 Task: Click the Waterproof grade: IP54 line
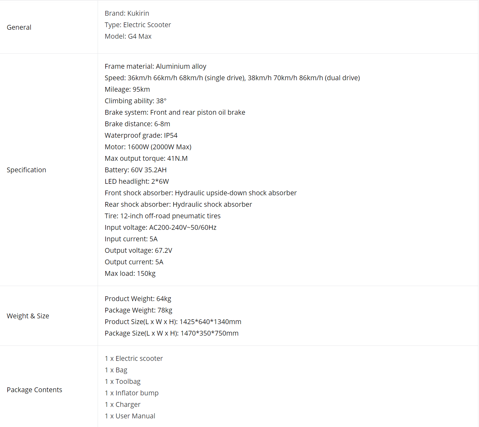coord(141,136)
